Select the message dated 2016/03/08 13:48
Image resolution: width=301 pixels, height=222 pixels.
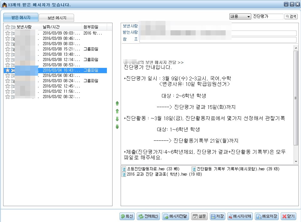tap(55, 54)
